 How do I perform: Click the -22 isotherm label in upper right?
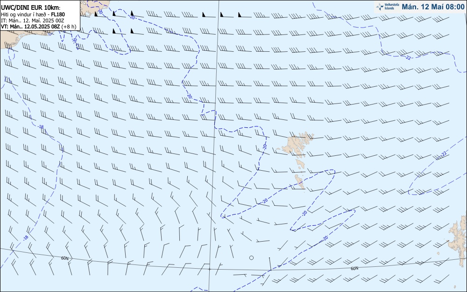coord(408,58)
